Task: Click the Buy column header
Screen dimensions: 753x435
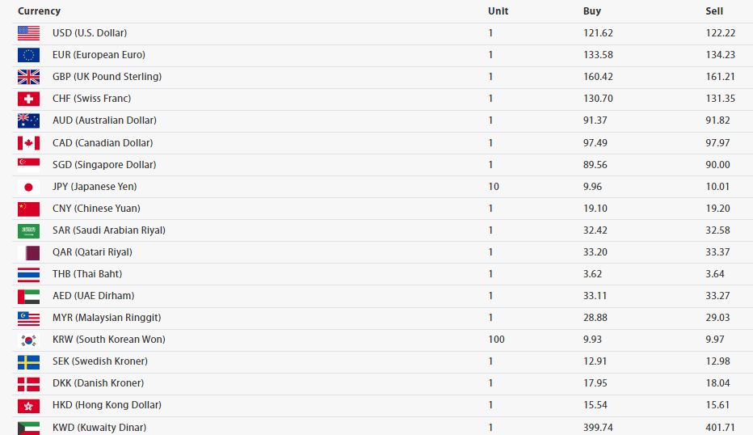Action: [x=591, y=11]
